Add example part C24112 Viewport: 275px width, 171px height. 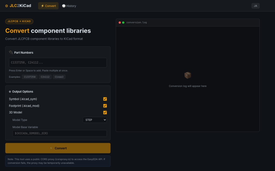tap(45, 77)
